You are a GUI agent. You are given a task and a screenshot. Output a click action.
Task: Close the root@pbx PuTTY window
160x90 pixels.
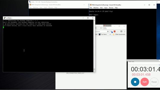(x=93, y=18)
